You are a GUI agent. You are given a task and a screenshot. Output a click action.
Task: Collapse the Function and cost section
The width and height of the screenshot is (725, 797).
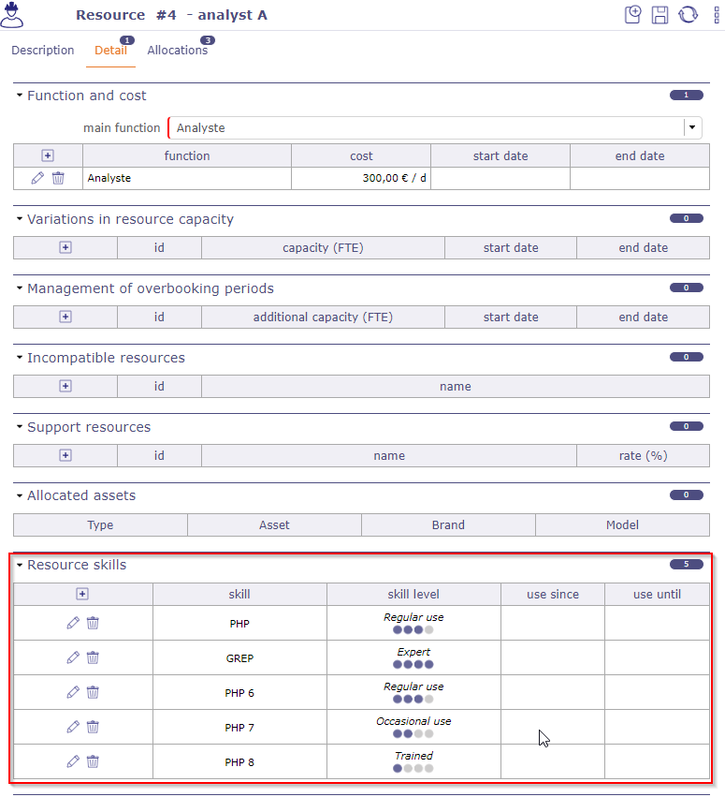(20, 96)
